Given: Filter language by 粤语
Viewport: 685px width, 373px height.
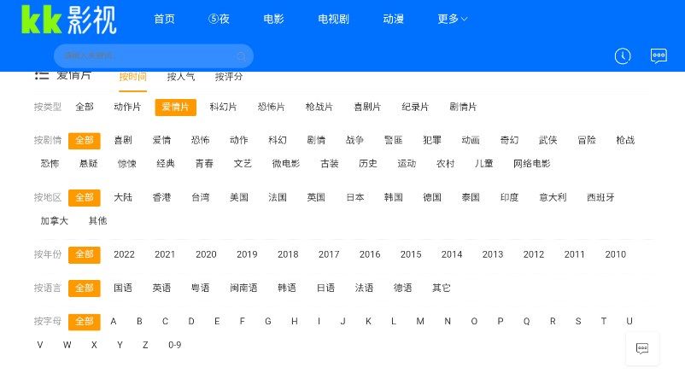Looking at the screenshot, I should click(200, 288).
